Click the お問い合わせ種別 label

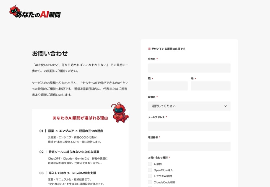point(158,158)
